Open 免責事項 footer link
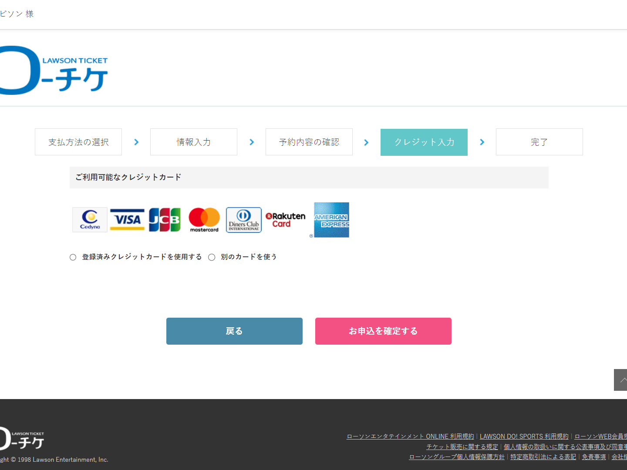The width and height of the screenshot is (627, 470). pos(594,457)
